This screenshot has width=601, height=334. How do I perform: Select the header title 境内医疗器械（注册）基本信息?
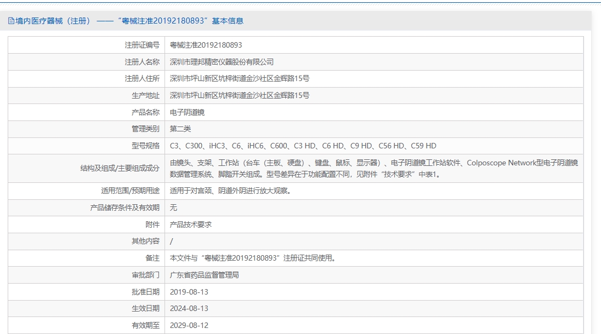pyautogui.click(x=129, y=21)
